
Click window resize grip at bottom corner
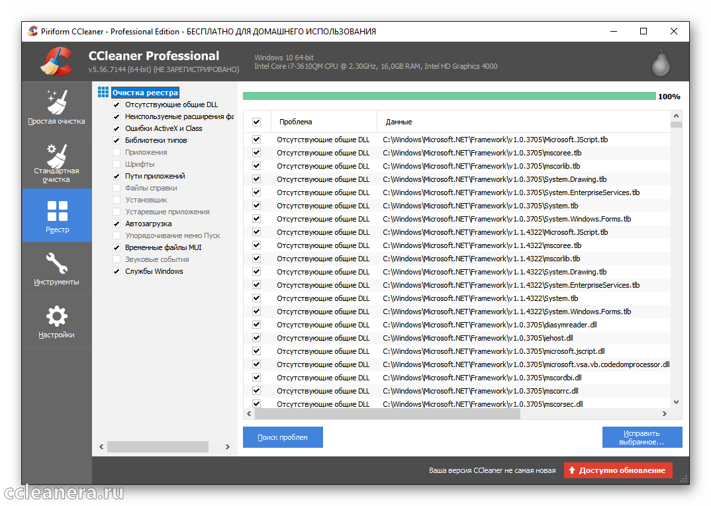click(685, 480)
